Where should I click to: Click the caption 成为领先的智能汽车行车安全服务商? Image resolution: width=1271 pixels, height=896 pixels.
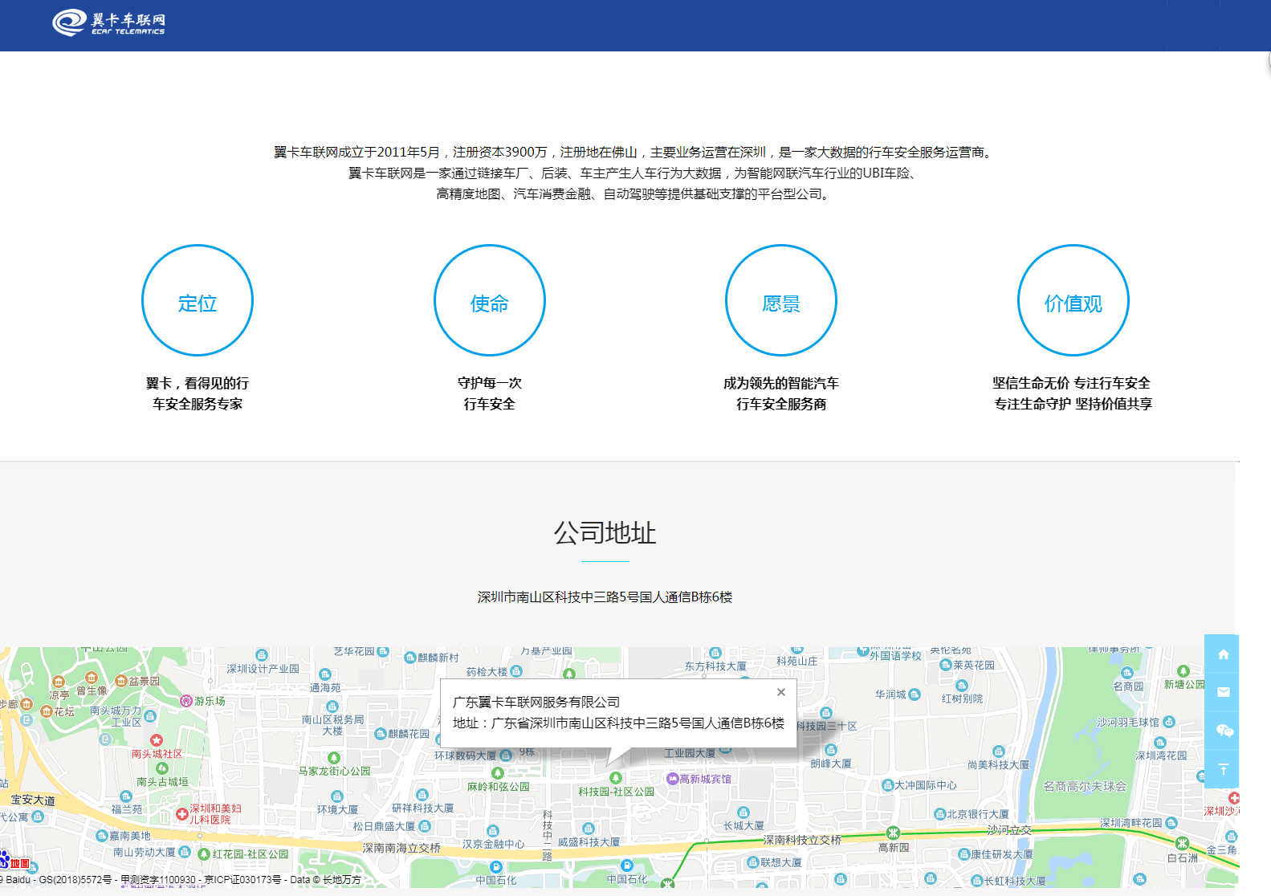click(781, 393)
